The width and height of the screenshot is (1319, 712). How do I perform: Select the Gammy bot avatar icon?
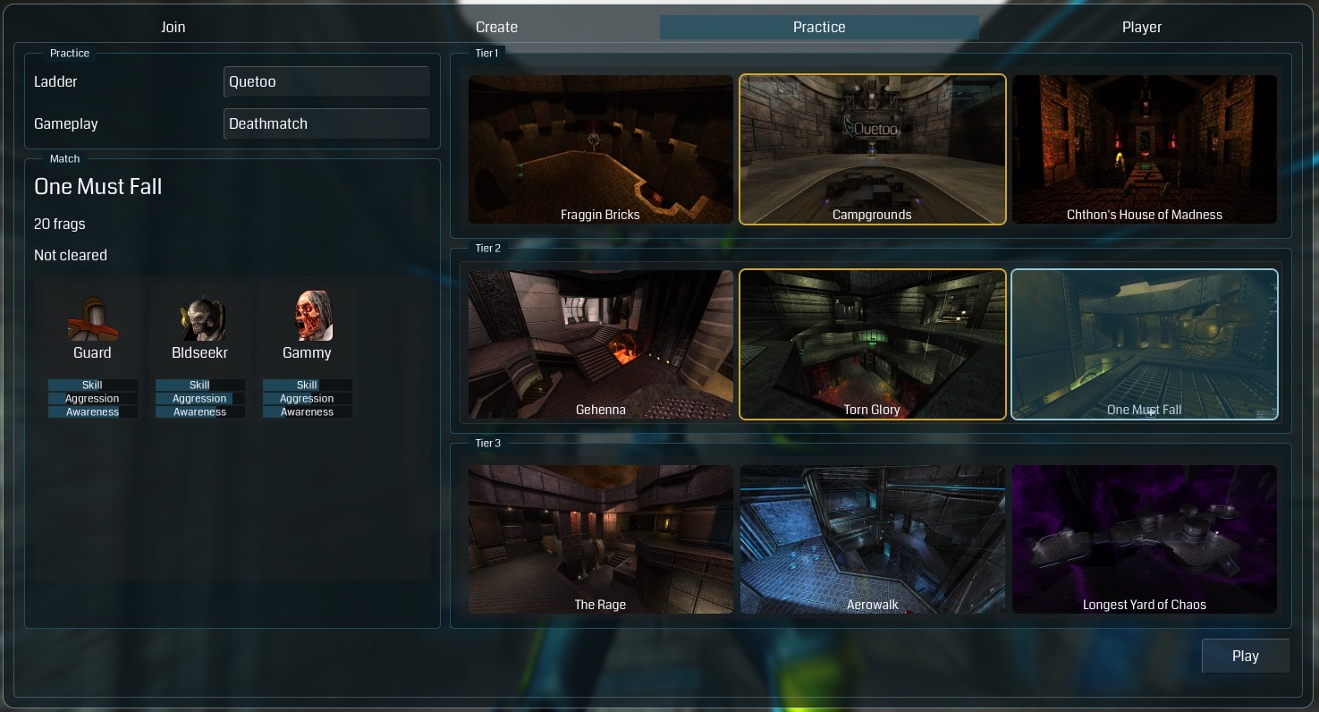pyautogui.click(x=308, y=316)
